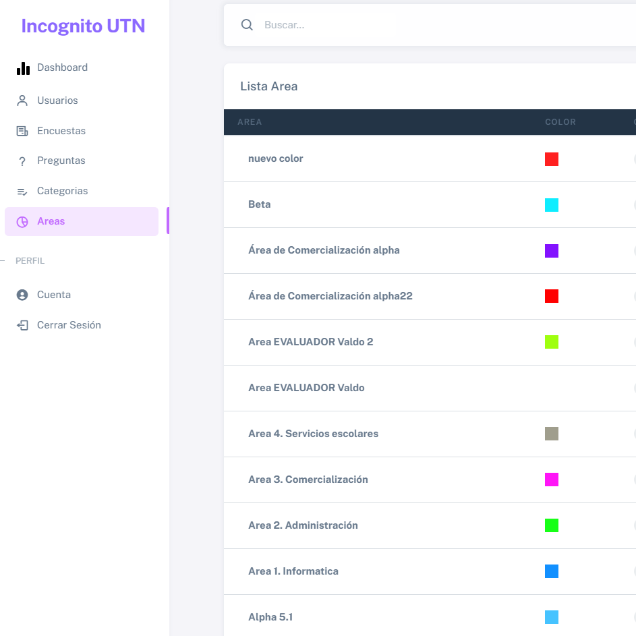Click the Cerrar Sesión logout icon
The width and height of the screenshot is (636, 636).
click(22, 325)
